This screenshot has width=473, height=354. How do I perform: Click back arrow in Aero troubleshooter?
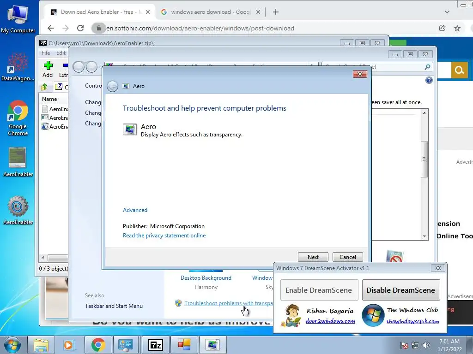[x=113, y=86]
